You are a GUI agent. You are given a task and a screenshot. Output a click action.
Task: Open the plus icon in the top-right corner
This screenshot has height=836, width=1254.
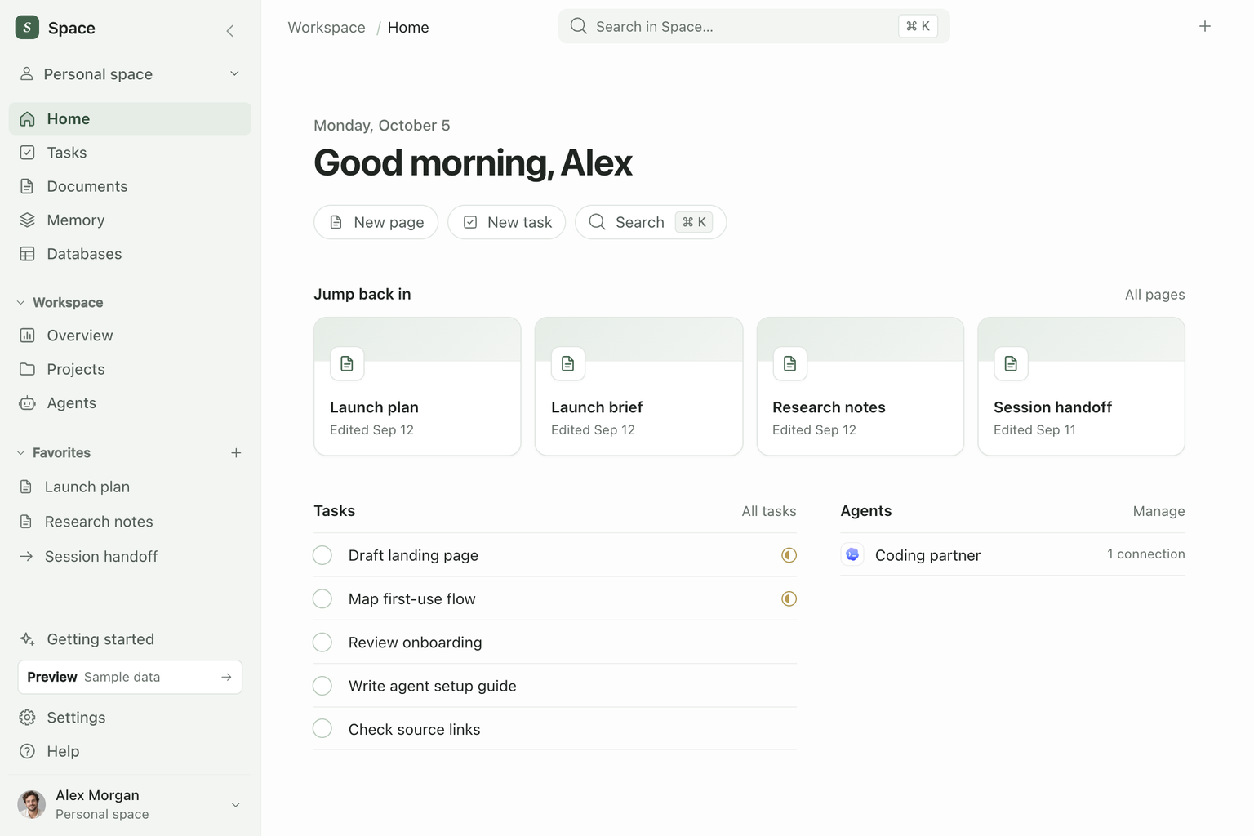tap(1204, 26)
